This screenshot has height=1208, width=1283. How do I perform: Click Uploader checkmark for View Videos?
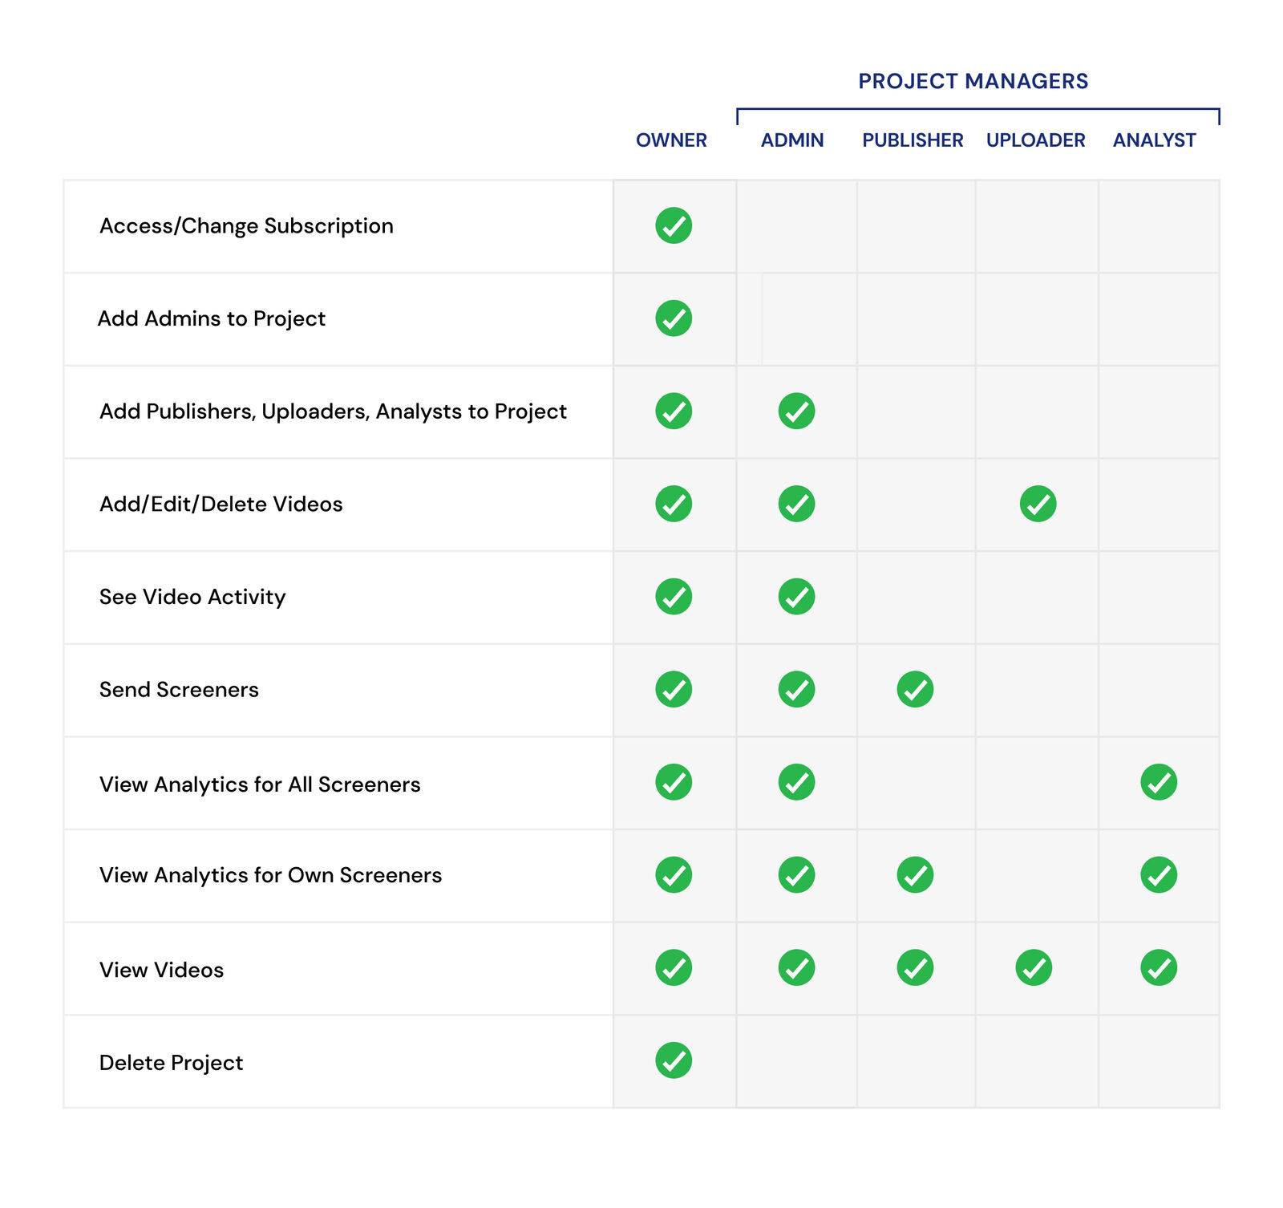[1034, 967]
